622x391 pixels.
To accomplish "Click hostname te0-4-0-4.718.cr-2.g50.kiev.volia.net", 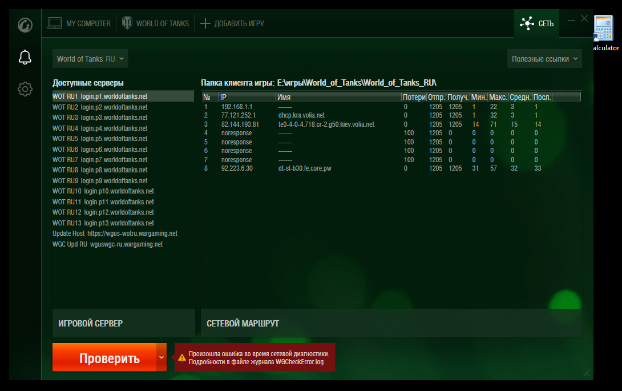I will (326, 124).
